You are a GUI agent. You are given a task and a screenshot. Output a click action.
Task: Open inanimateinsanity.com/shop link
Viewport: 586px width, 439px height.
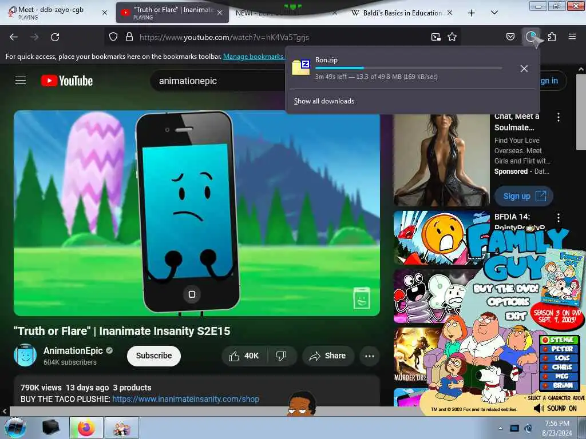(x=186, y=399)
